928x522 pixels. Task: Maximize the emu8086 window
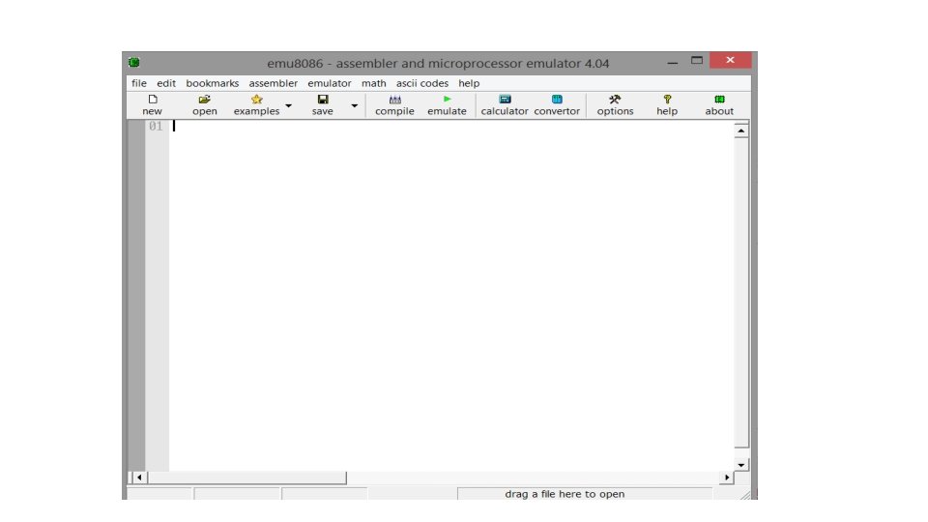click(x=697, y=60)
